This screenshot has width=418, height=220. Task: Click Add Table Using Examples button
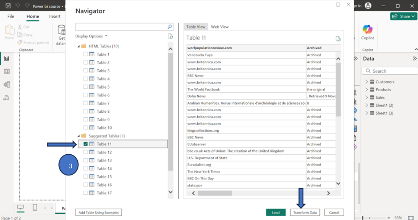pyautogui.click(x=99, y=213)
